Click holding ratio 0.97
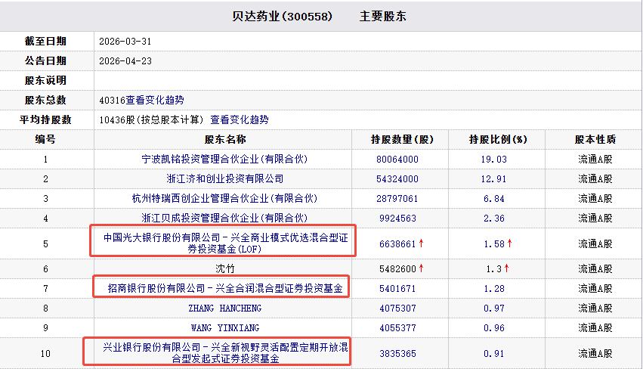 click(493, 309)
